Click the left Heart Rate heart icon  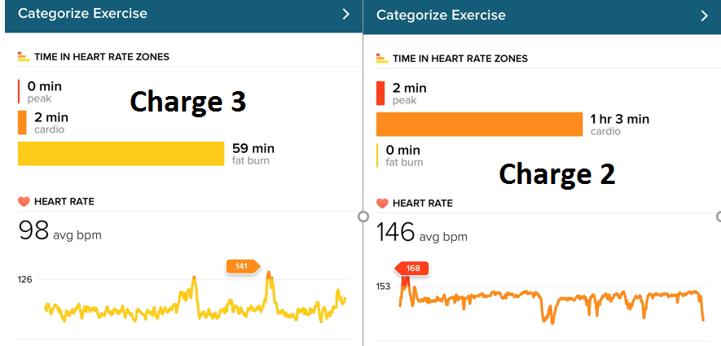click(24, 201)
